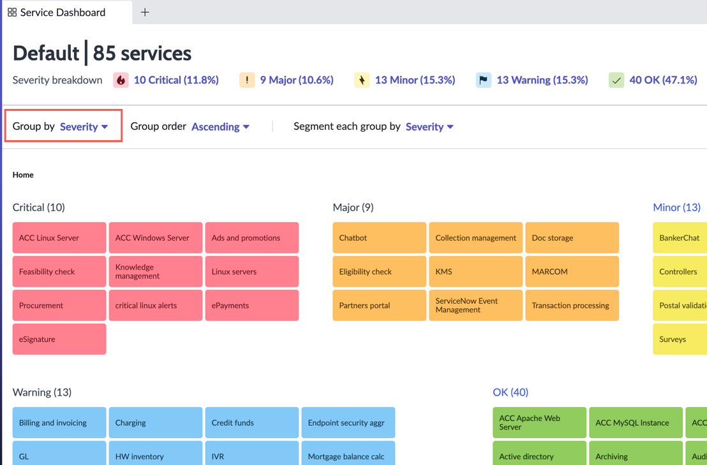
Task: Open the ACC Apache Web Server tile
Action: click(x=540, y=423)
